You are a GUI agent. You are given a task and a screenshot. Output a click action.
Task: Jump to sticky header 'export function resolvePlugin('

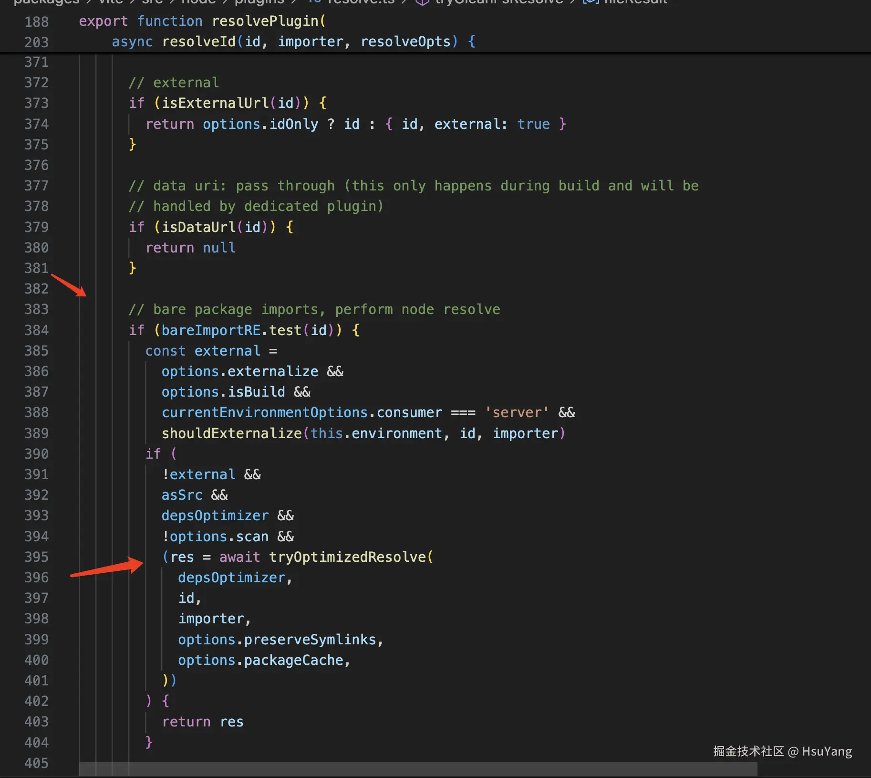tap(202, 21)
